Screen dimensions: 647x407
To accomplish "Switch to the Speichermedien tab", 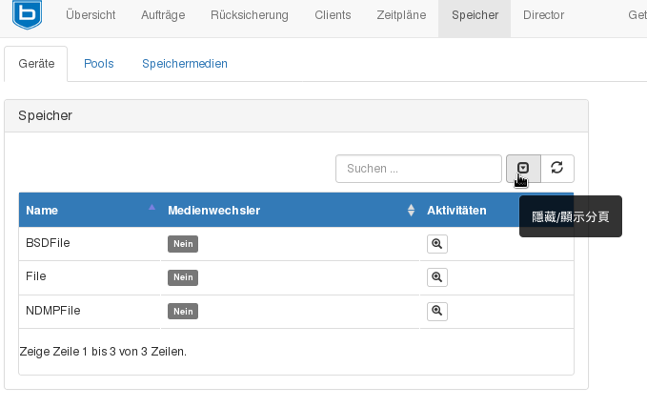I will coord(184,64).
